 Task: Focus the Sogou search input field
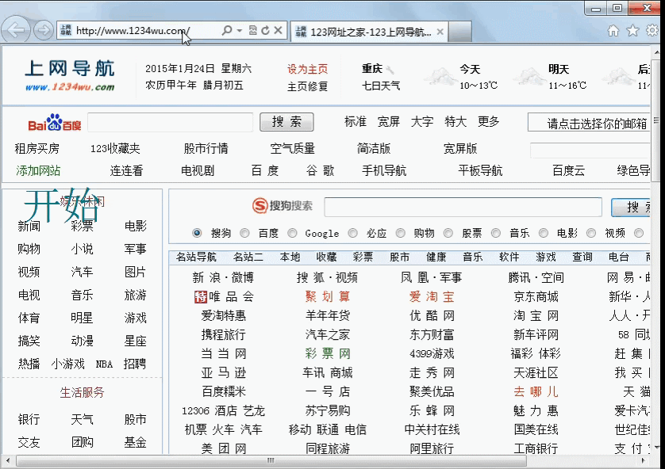pyautogui.click(x=463, y=207)
